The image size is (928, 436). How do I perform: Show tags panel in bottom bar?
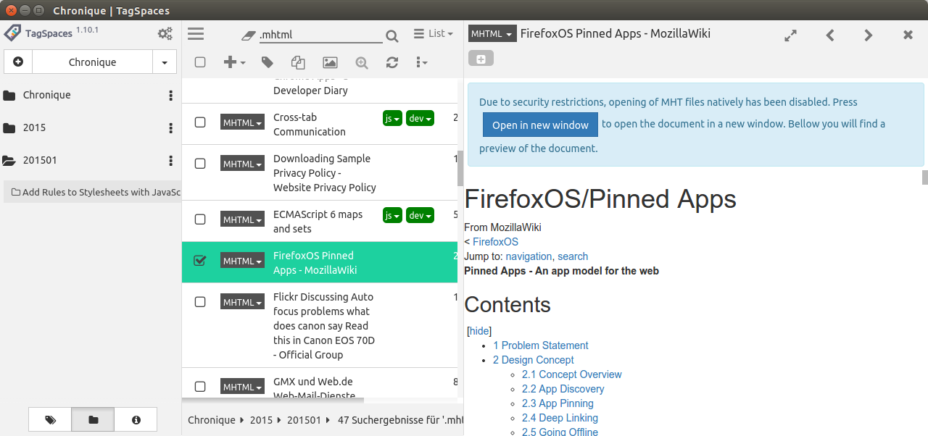tap(50, 419)
